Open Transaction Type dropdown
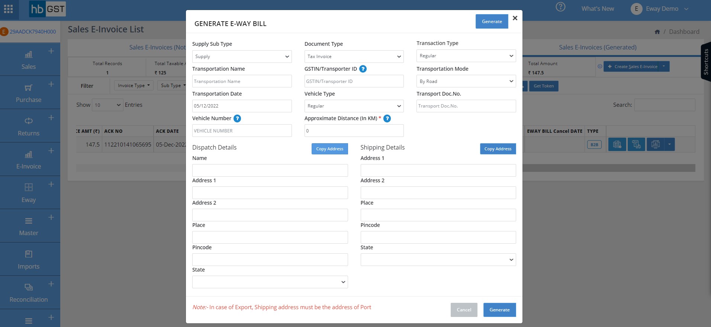Image resolution: width=711 pixels, height=327 pixels. coord(466,56)
